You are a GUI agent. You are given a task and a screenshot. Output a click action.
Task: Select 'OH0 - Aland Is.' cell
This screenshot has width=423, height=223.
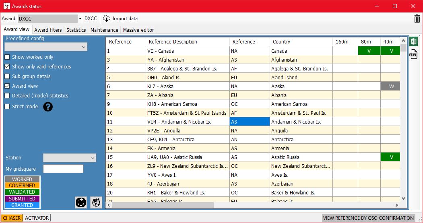[x=188, y=77]
